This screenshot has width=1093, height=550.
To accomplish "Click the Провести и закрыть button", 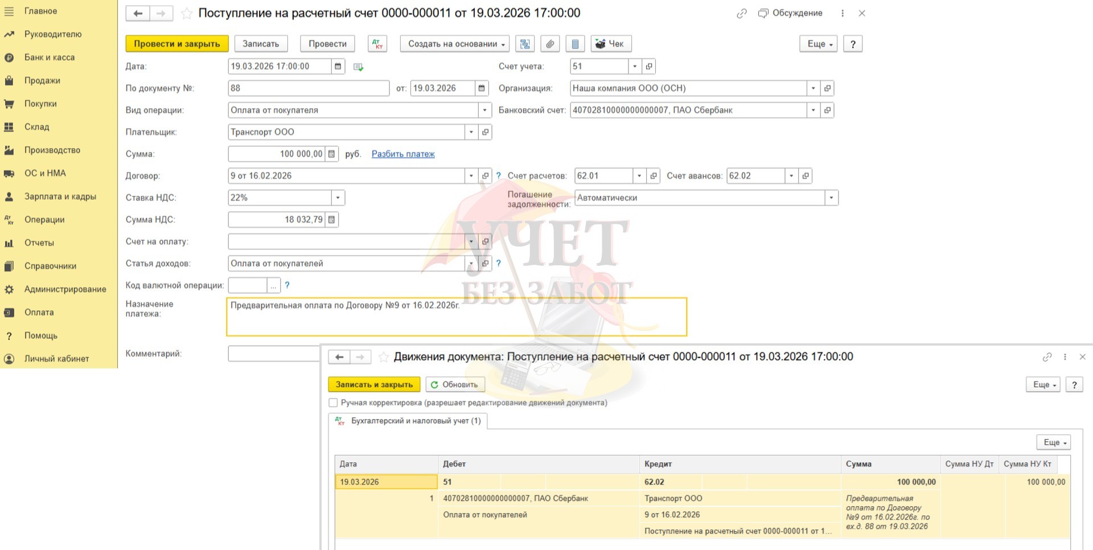I will (x=176, y=44).
